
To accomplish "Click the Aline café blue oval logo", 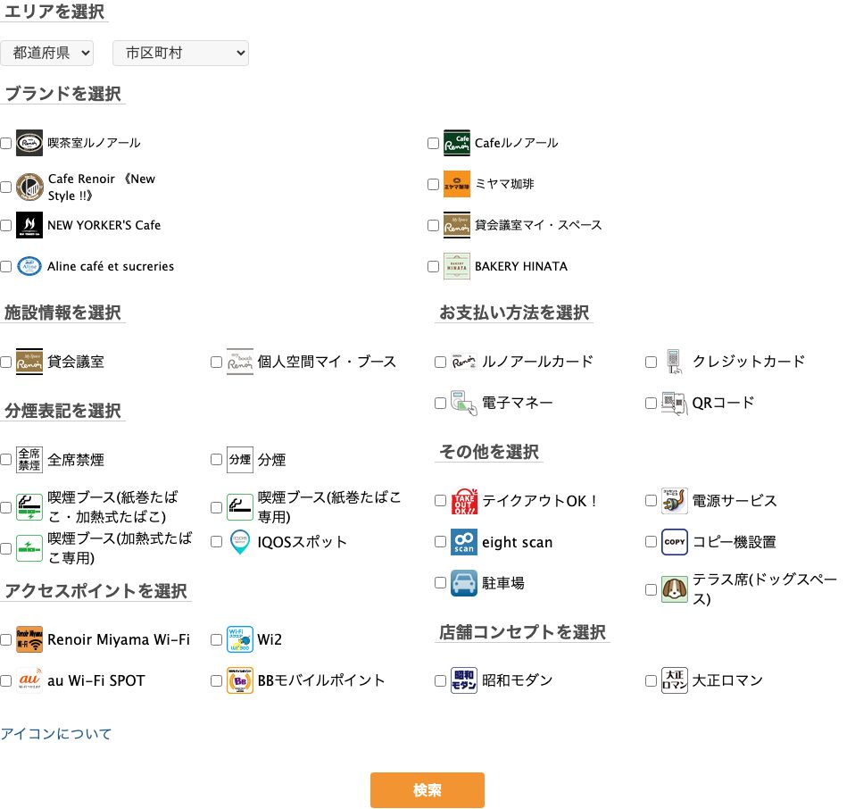I will pos(29,266).
